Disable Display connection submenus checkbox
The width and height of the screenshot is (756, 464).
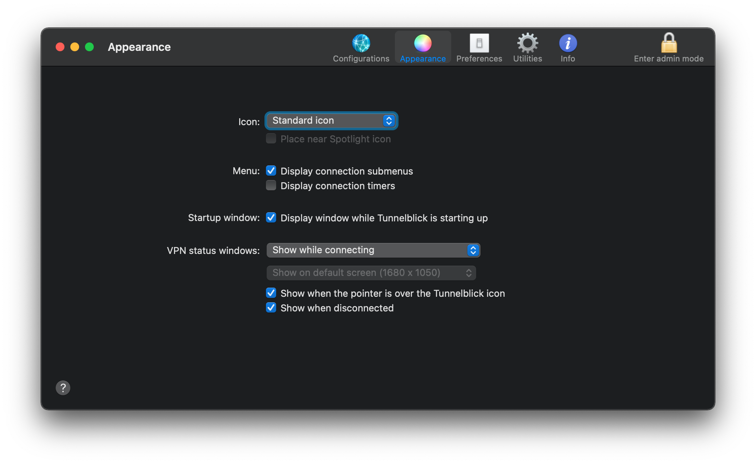pyautogui.click(x=271, y=171)
